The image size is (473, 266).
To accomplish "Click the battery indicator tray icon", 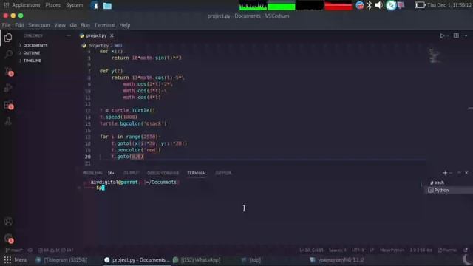I will click(420, 5).
